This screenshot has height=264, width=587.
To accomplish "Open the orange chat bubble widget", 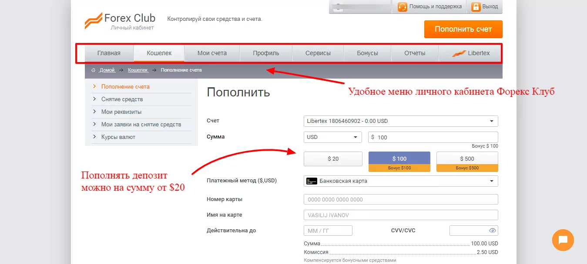I will coord(563,240).
